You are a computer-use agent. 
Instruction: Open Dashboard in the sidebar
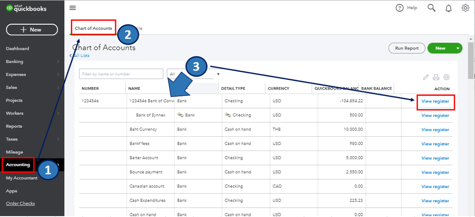pos(18,48)
